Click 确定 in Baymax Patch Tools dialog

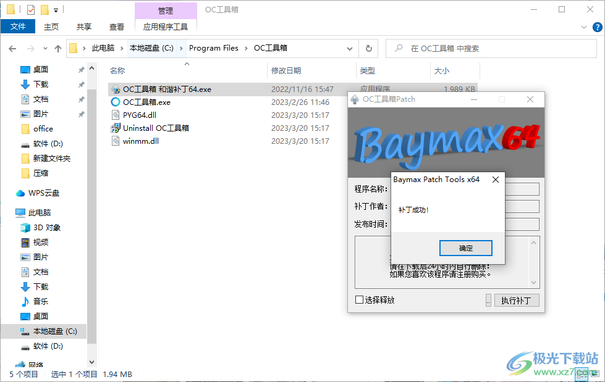click(466, 248)
